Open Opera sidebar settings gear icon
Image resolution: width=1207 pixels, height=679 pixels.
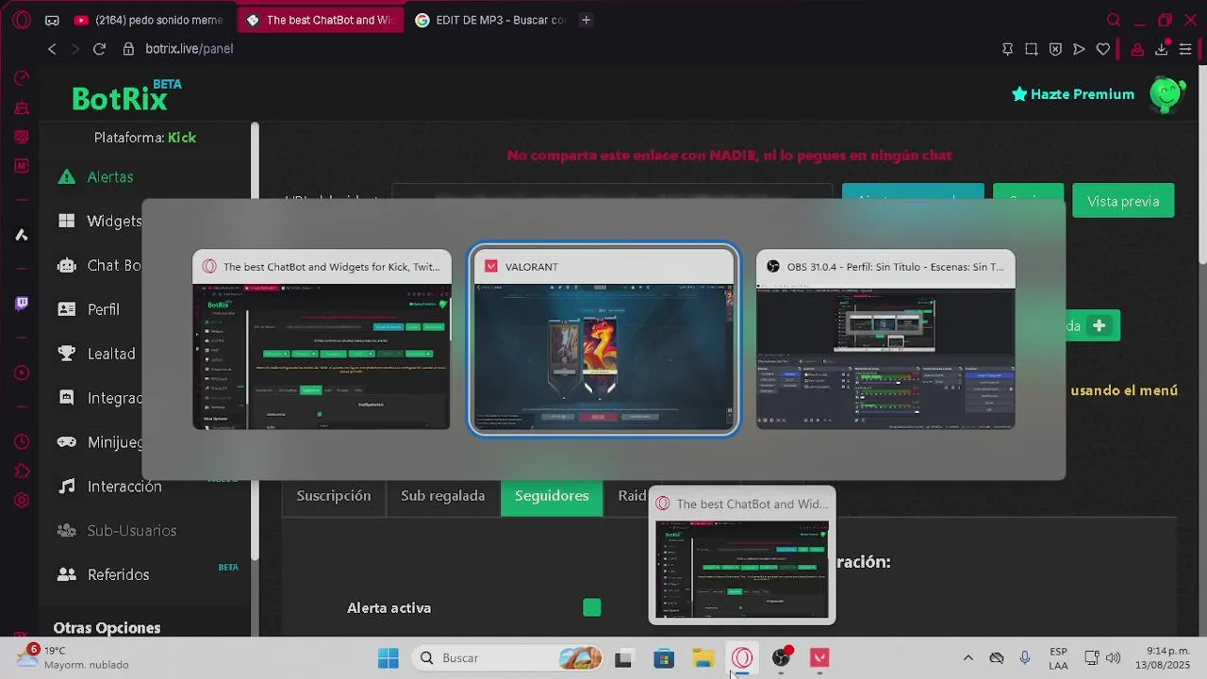point(21,501)
